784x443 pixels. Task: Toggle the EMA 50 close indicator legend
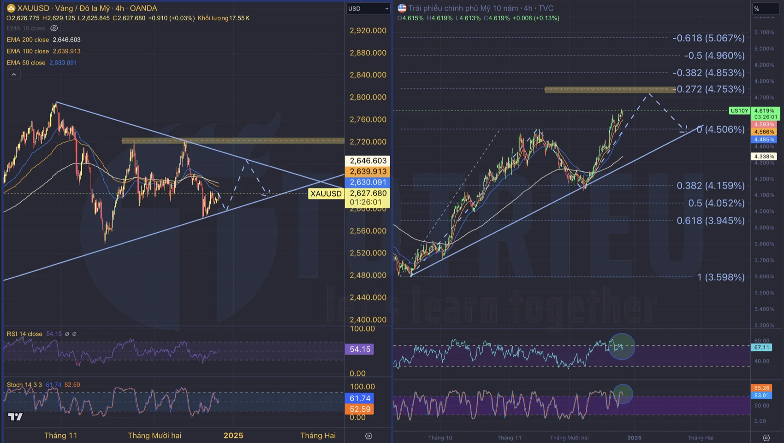coord(26,63)
